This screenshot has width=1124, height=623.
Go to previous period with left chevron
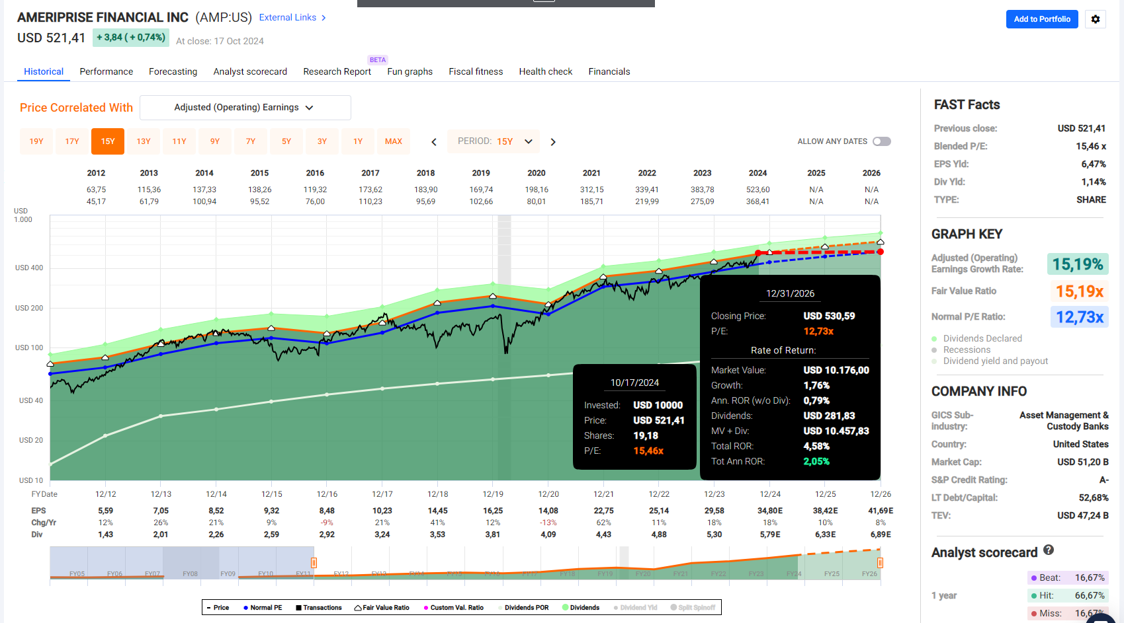click(x=434, y=142)
